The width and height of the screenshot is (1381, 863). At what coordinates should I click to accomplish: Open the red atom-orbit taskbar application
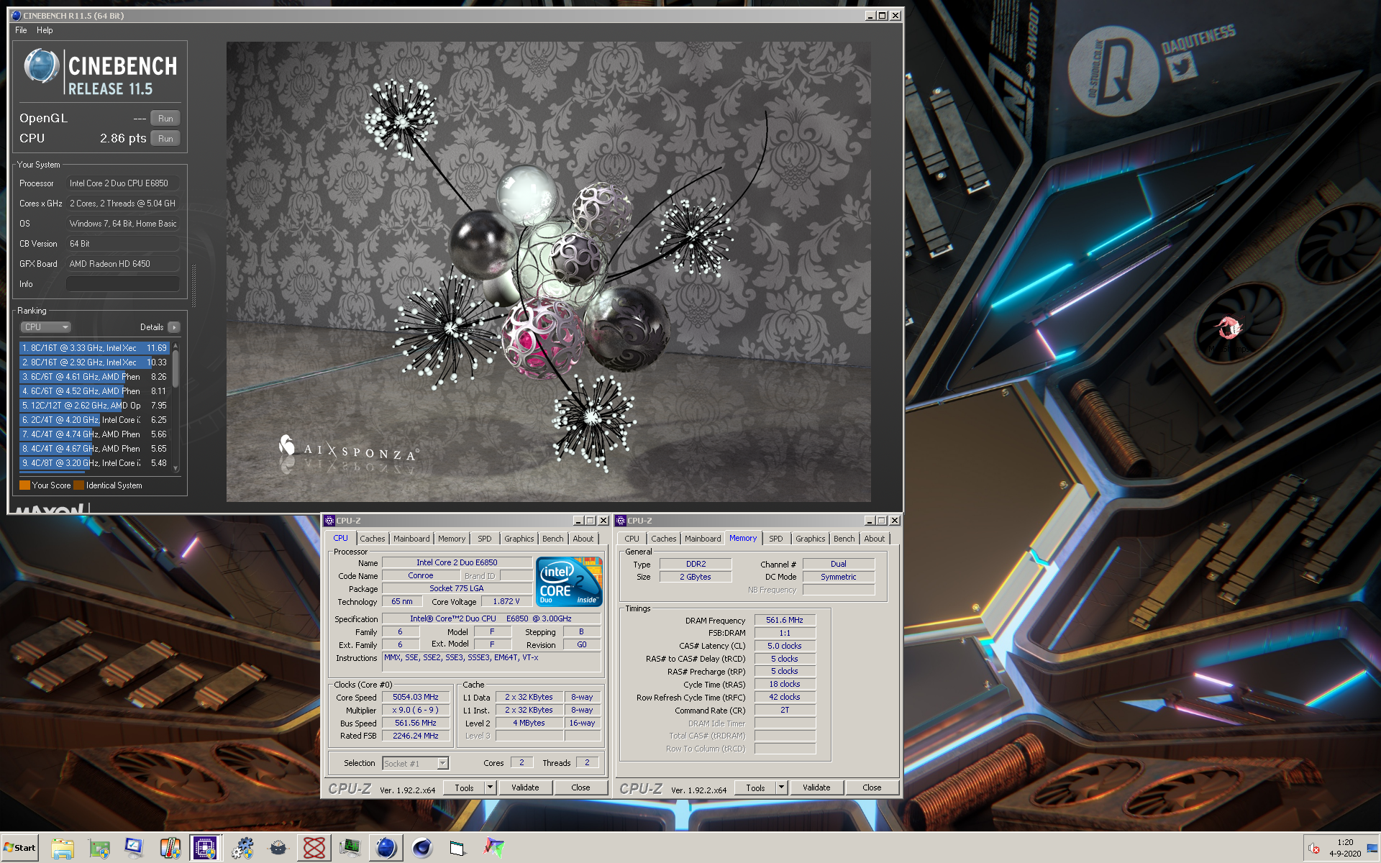pos(314,848)
